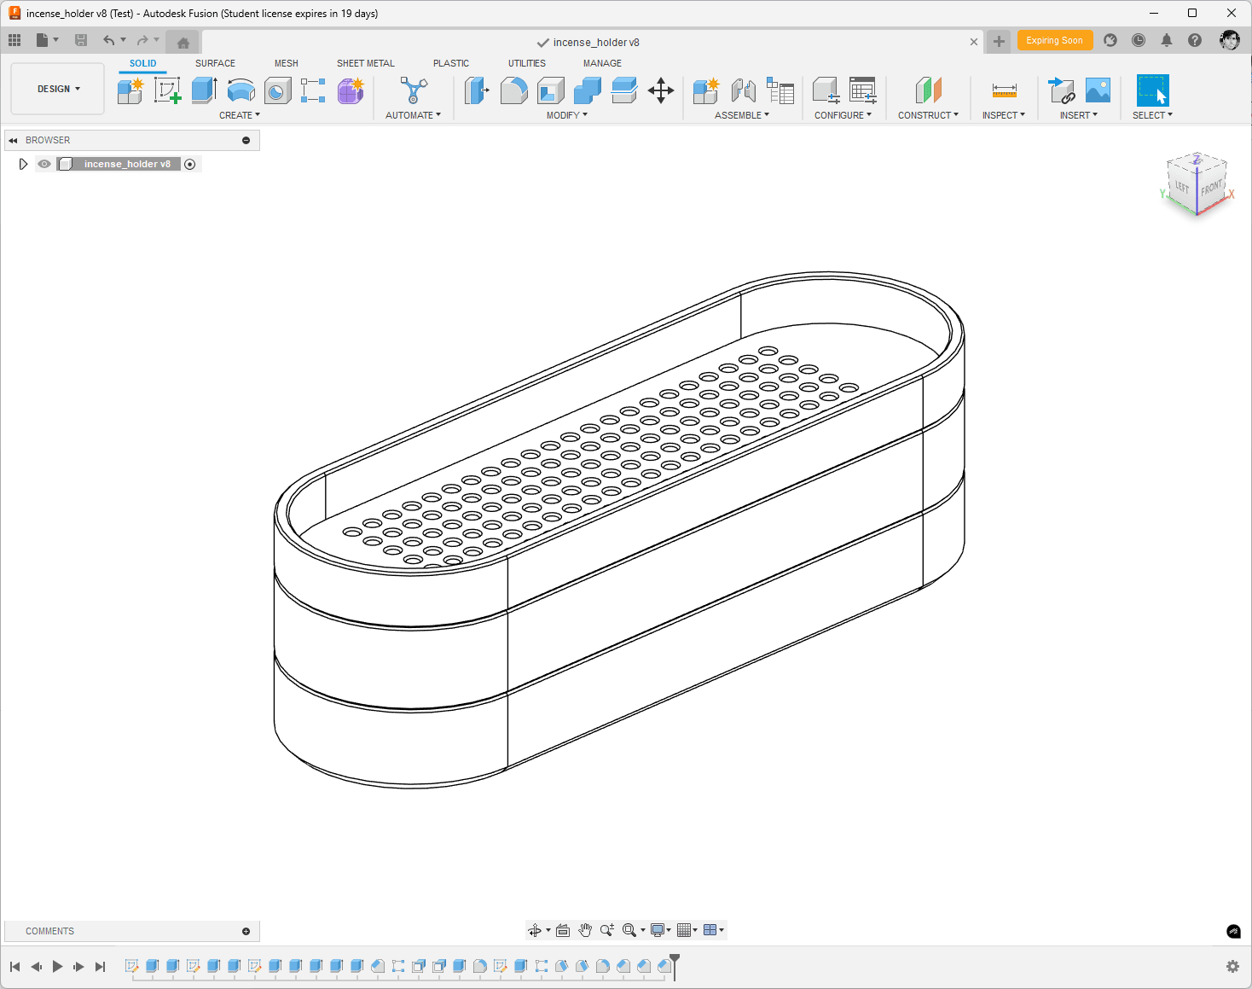1252x989 pixels.
Task: Open the INSPECT dropdown
Action: point(1004,115)
